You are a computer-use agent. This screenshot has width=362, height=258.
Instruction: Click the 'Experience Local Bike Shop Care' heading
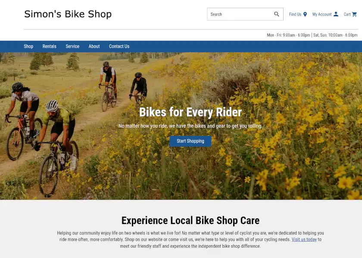190,221
